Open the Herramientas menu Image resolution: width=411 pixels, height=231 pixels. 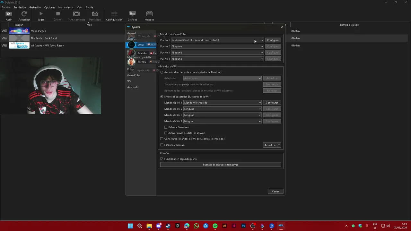66,7
